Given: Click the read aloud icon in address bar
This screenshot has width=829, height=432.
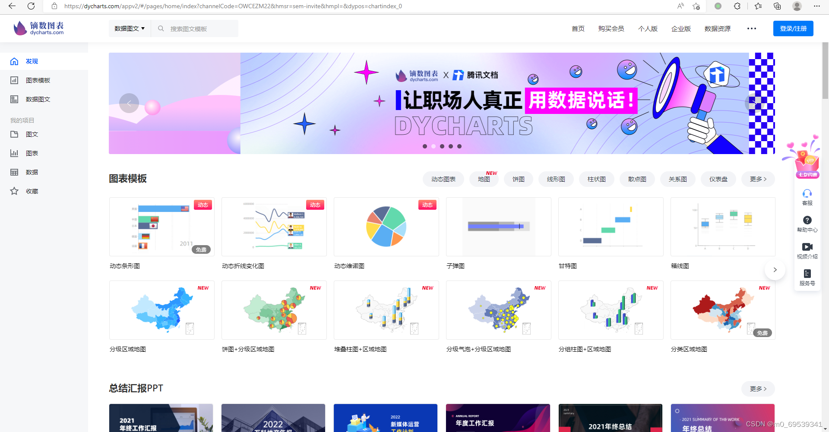Looking at the screenshot, I should (x=680, y=6).
